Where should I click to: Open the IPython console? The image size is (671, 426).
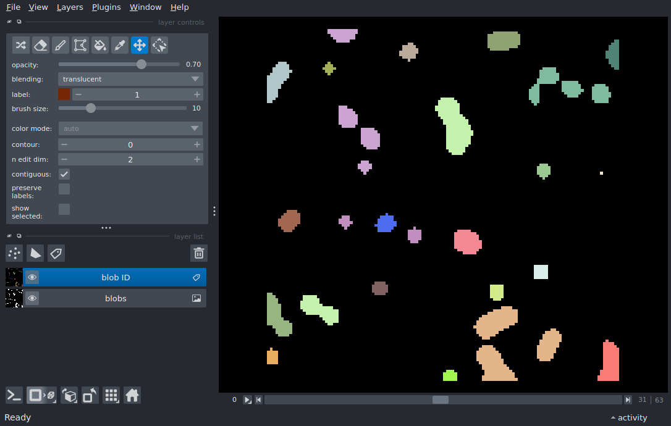coord(14,395)
